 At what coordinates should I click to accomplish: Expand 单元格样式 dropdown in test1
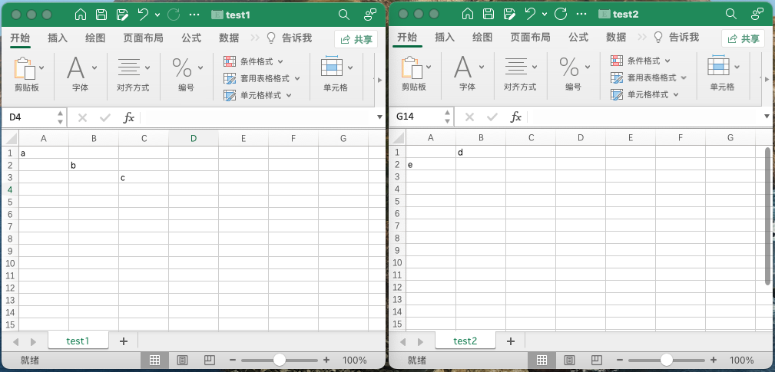(289, 95)
